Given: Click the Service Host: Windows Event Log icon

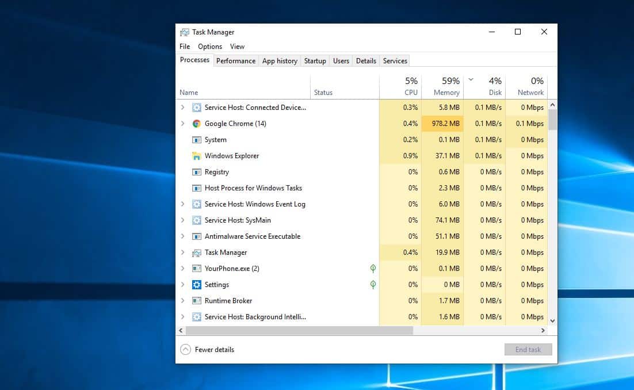Looking at the screenshot, I should pos(197,204).
